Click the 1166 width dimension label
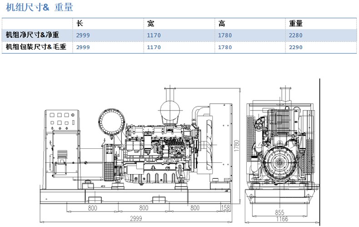The width and height of the screenshot is (359, 227). [283, 220]
